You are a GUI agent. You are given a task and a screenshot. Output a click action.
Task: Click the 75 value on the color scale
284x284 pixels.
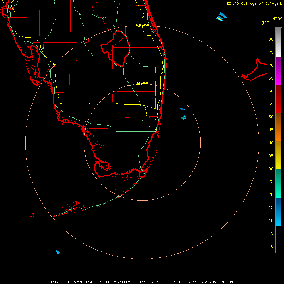[271, 52]
